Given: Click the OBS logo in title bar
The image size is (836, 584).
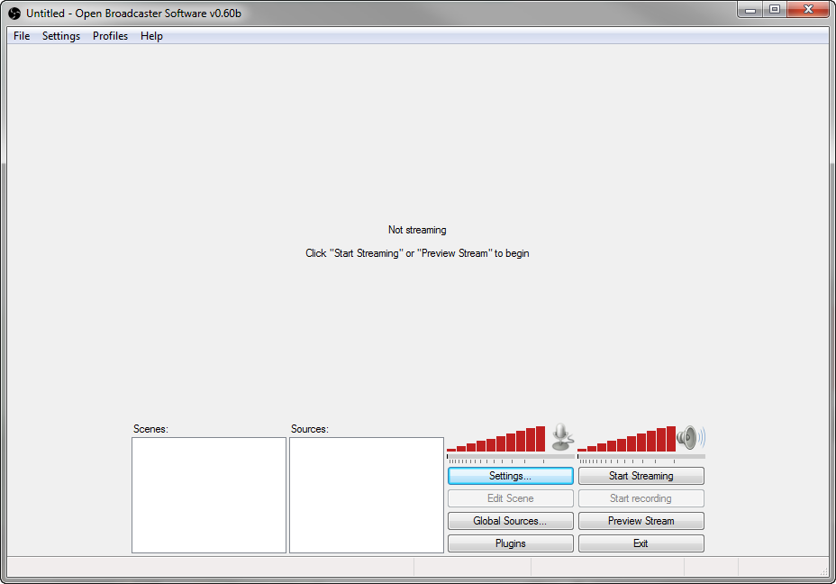Looking at the screenshot, I should 14,14.
